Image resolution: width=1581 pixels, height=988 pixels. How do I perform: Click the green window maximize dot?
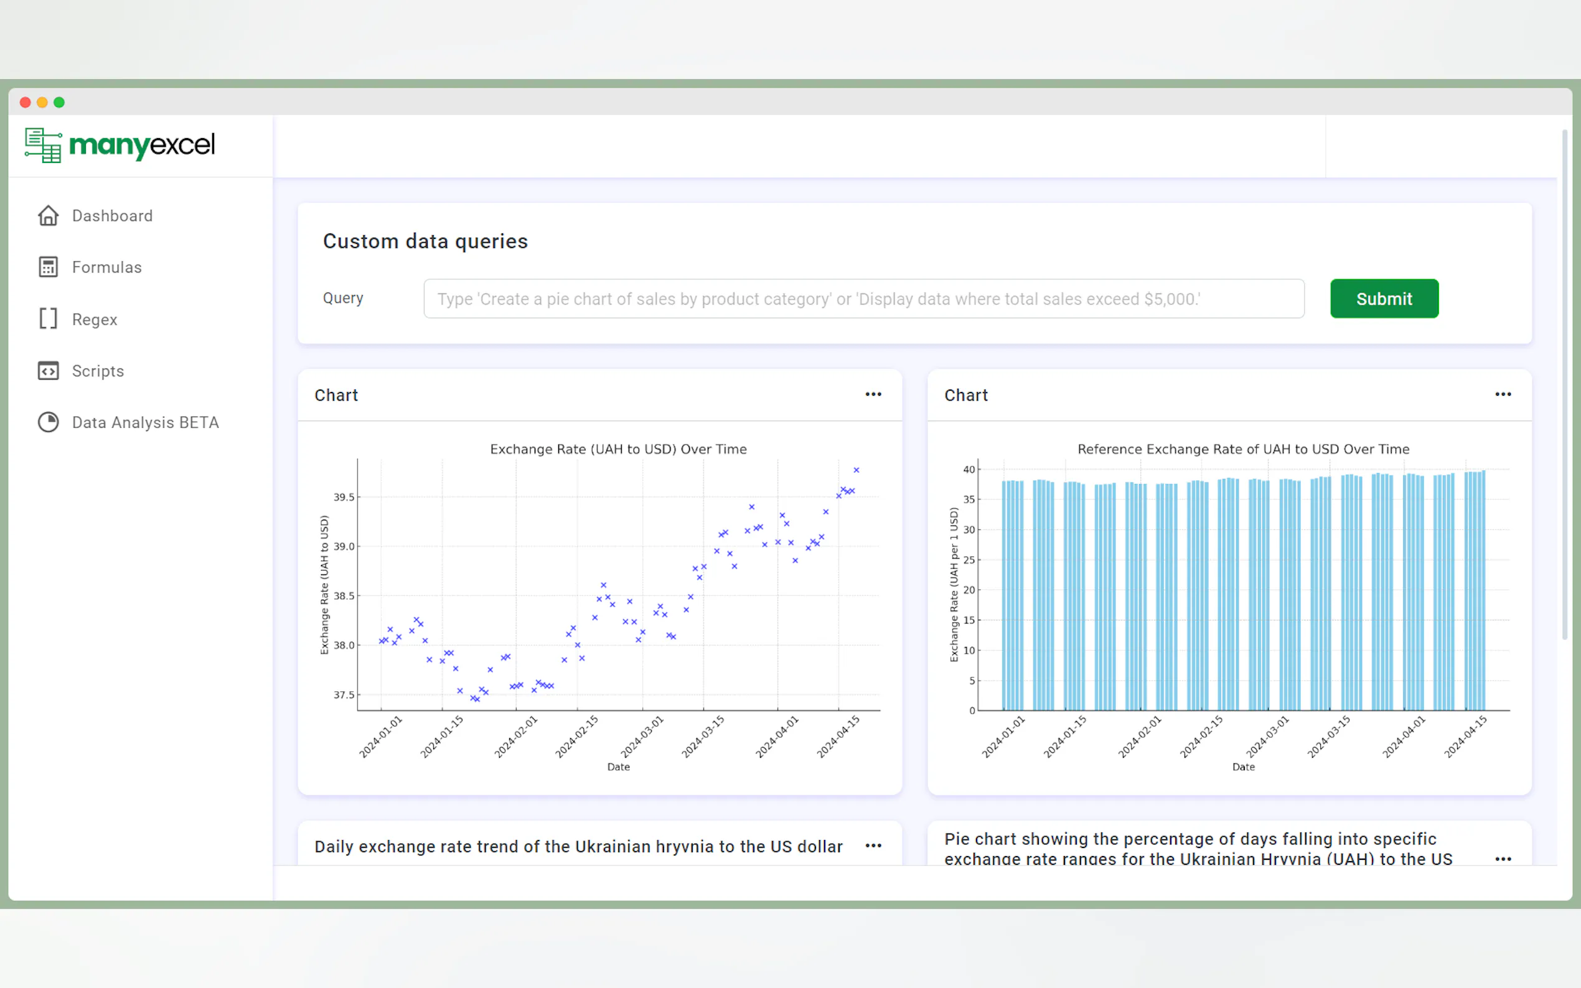pyautogui.click(x=60, y=103)
